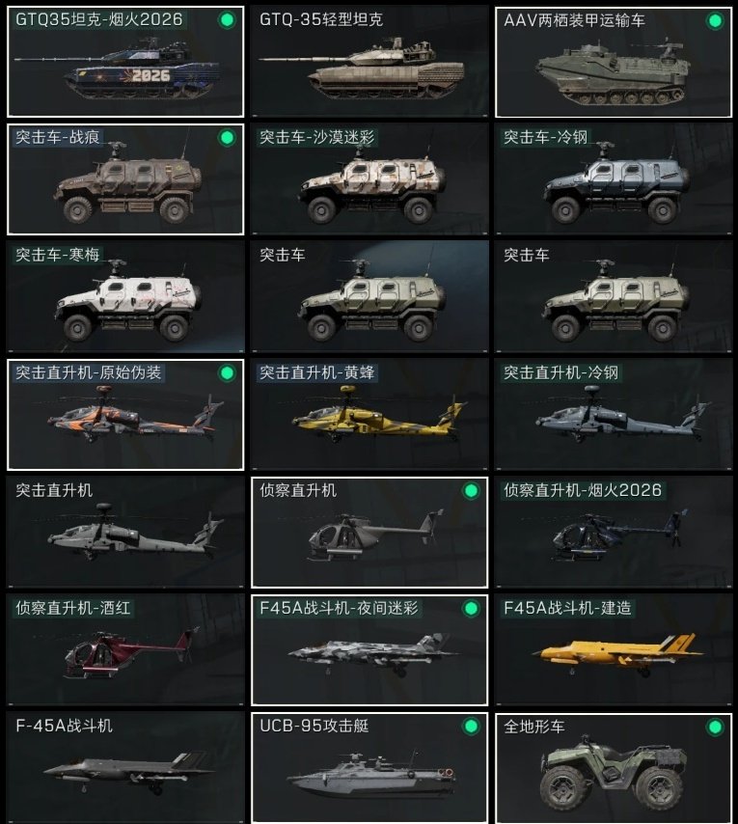Viewport: 738px width, 824px height.
Task: Select the GTQ35坦克-烟火2026 tank skin
Action: point(125,62)
